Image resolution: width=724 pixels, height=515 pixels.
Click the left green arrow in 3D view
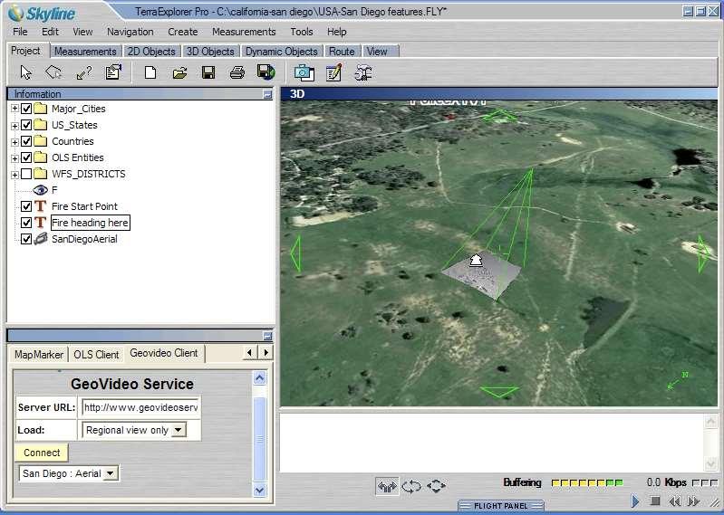[x=296, y=253]
